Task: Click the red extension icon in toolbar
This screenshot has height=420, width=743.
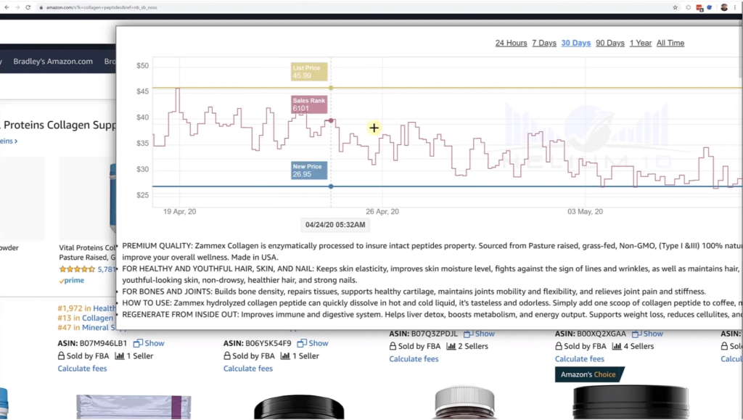Action: click(x=699, y=7)
